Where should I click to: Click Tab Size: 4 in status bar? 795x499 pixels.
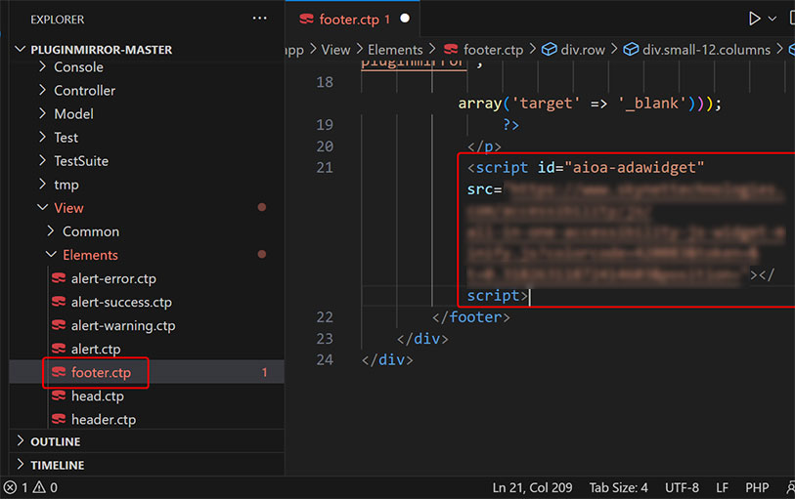click(x=618, y=487)
